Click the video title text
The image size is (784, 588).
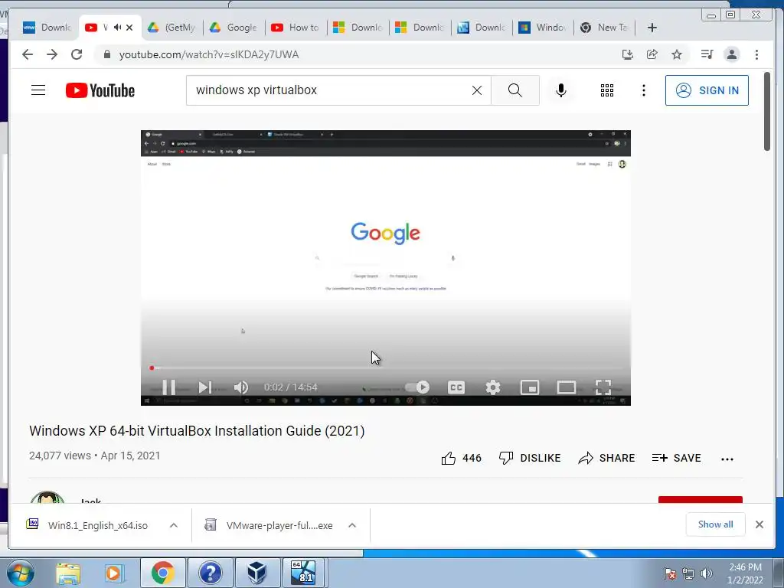(x=197, y=431)
